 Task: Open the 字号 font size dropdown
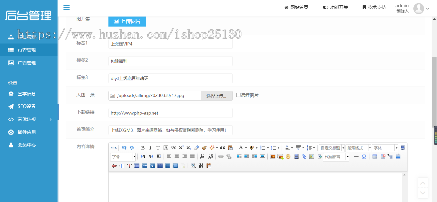[123, 157]
